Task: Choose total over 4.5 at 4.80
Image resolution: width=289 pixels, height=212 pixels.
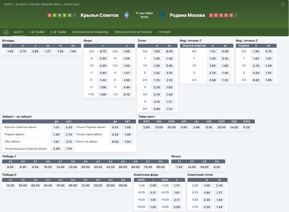Action: (157, 109)
